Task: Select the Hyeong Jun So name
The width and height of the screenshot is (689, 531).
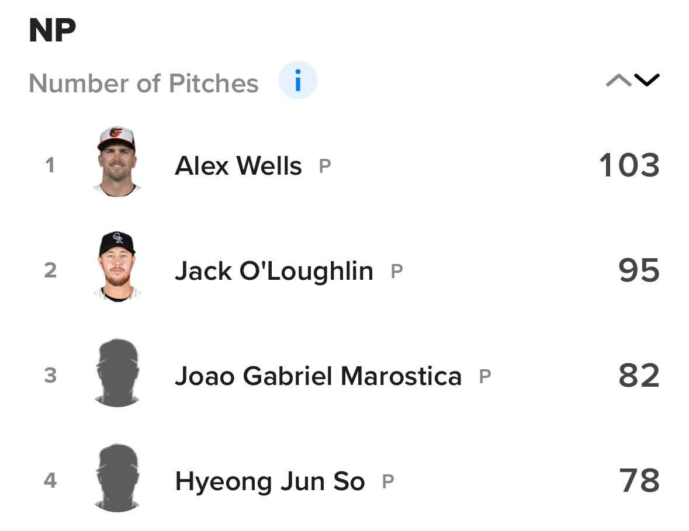Action: click(270, 482)
